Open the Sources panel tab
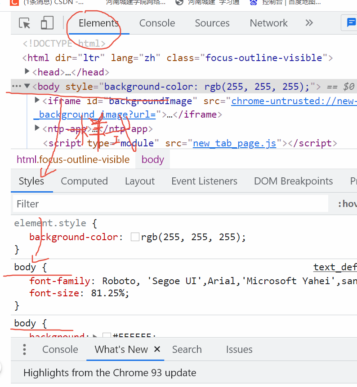 pyautogui.click(x=212, y=23)
